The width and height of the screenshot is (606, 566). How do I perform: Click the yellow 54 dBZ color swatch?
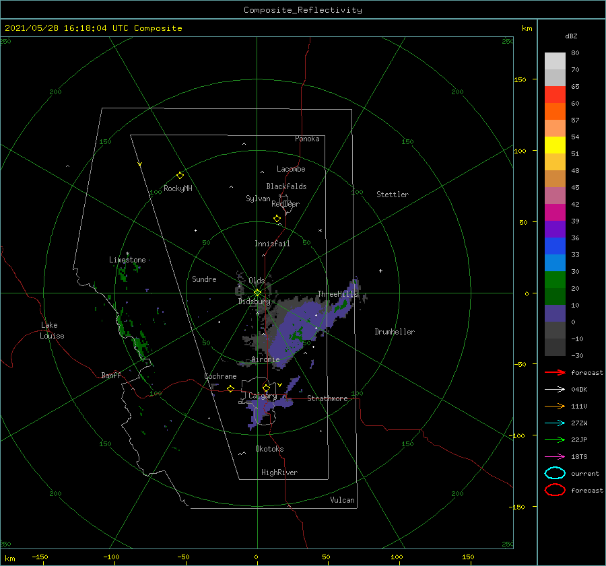[x=555, y=145]
